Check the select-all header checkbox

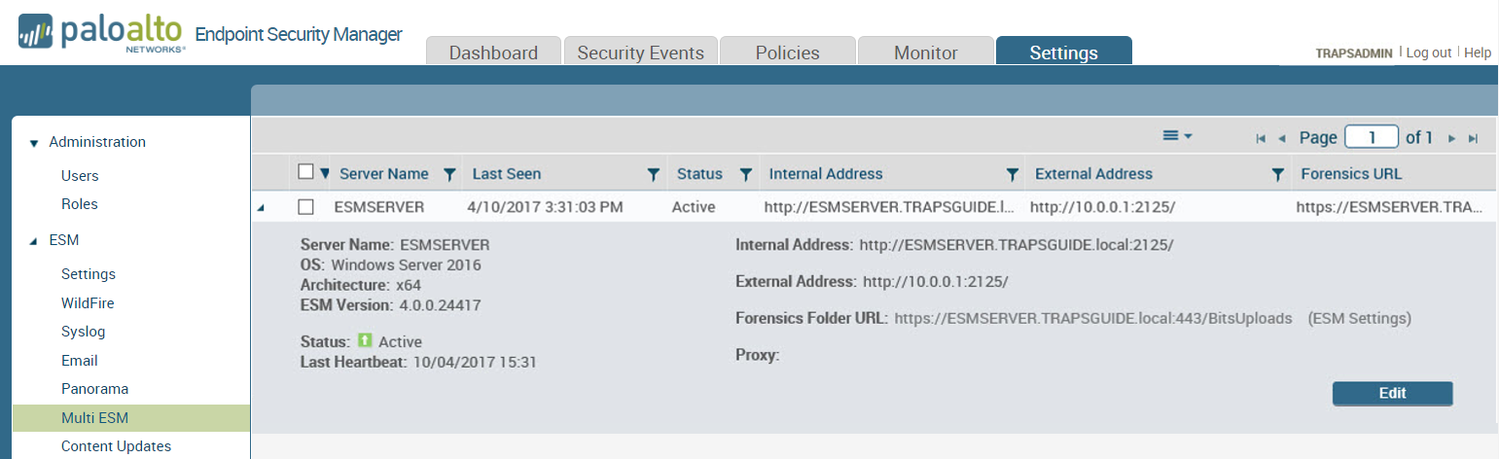[x=306, y=172]
